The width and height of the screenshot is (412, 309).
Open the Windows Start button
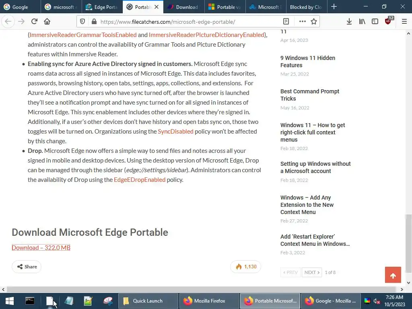pos(10,301)
